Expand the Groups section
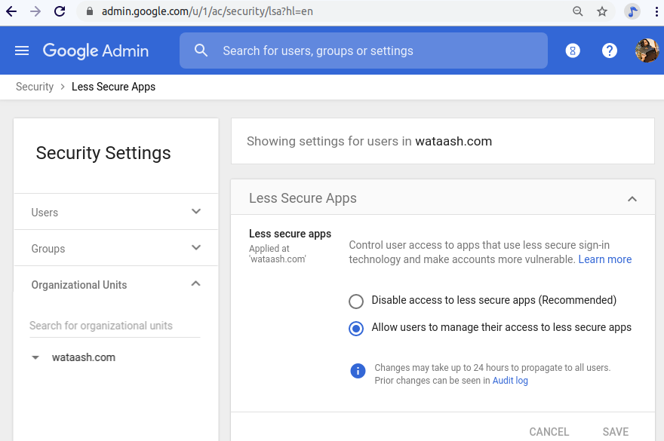 [x=196, y=248]
